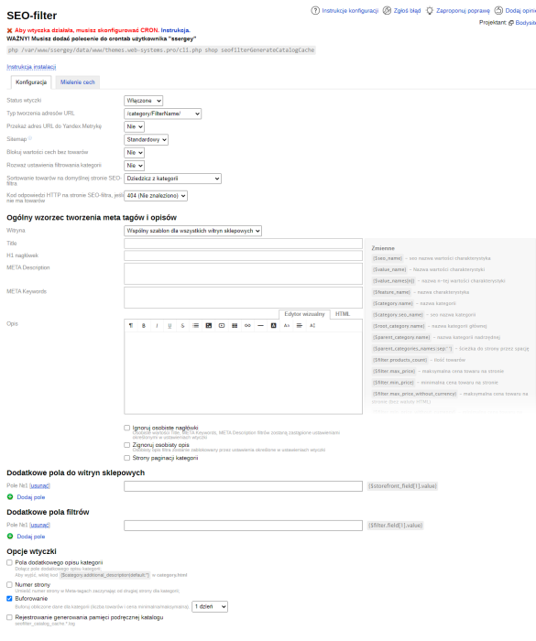Open text alignment option in editor toolbar
Image resolution: width=536 pixels, height=641 pixels.
(x=300, y=325)
